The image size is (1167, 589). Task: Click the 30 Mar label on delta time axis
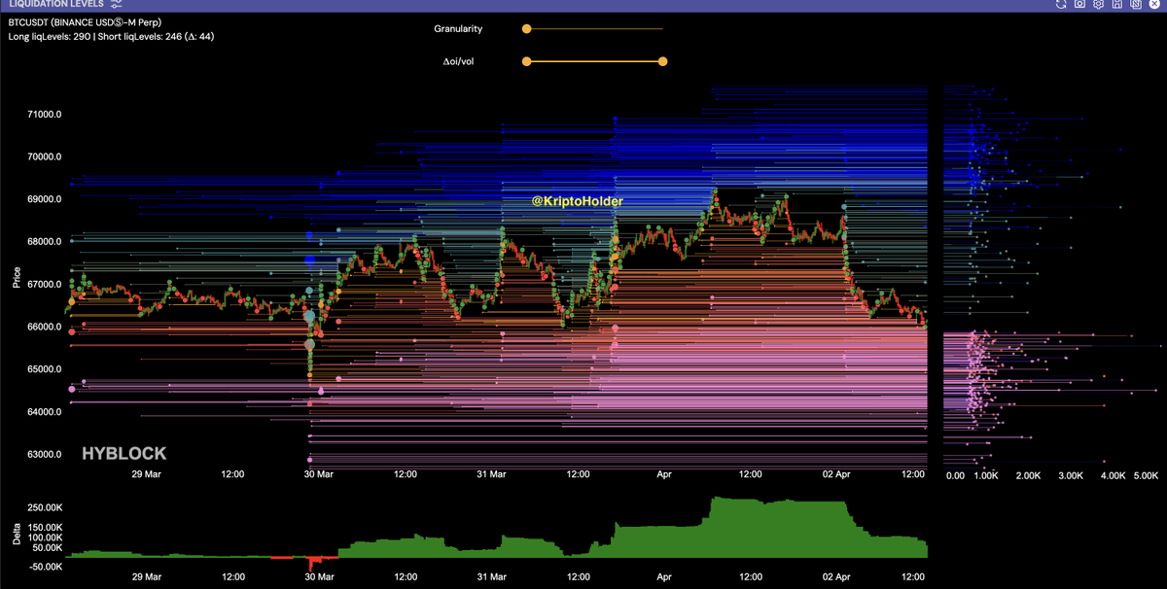click(x=319, y=578)
